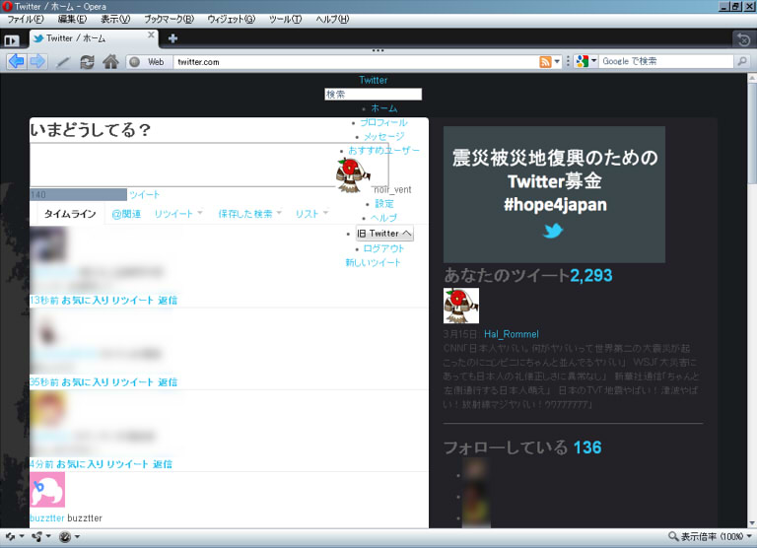Focus the tweet compose text area
757x548 pixels.
click(x=209, y=165)
